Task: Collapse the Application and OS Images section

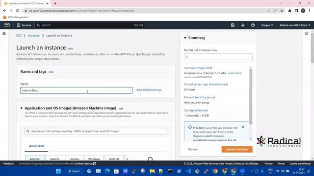Action: tap(22, 108)
